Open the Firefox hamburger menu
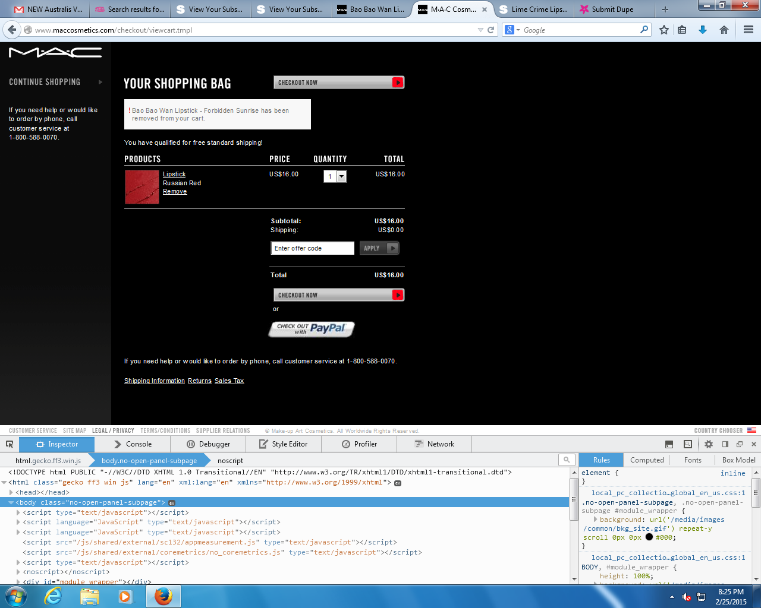The width and height of the screenshot is (761, 608). [x=749, y=30]
